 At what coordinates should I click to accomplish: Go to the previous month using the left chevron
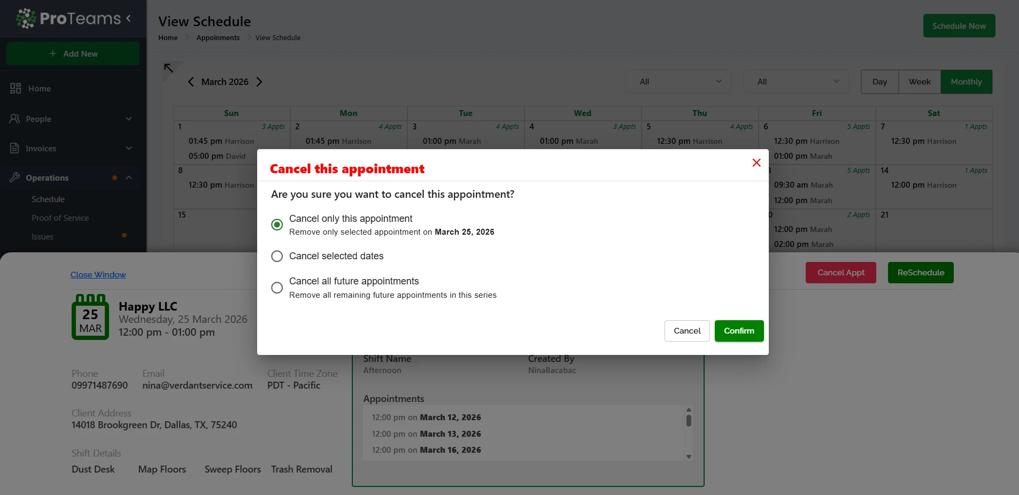click(x=191, y=82)
